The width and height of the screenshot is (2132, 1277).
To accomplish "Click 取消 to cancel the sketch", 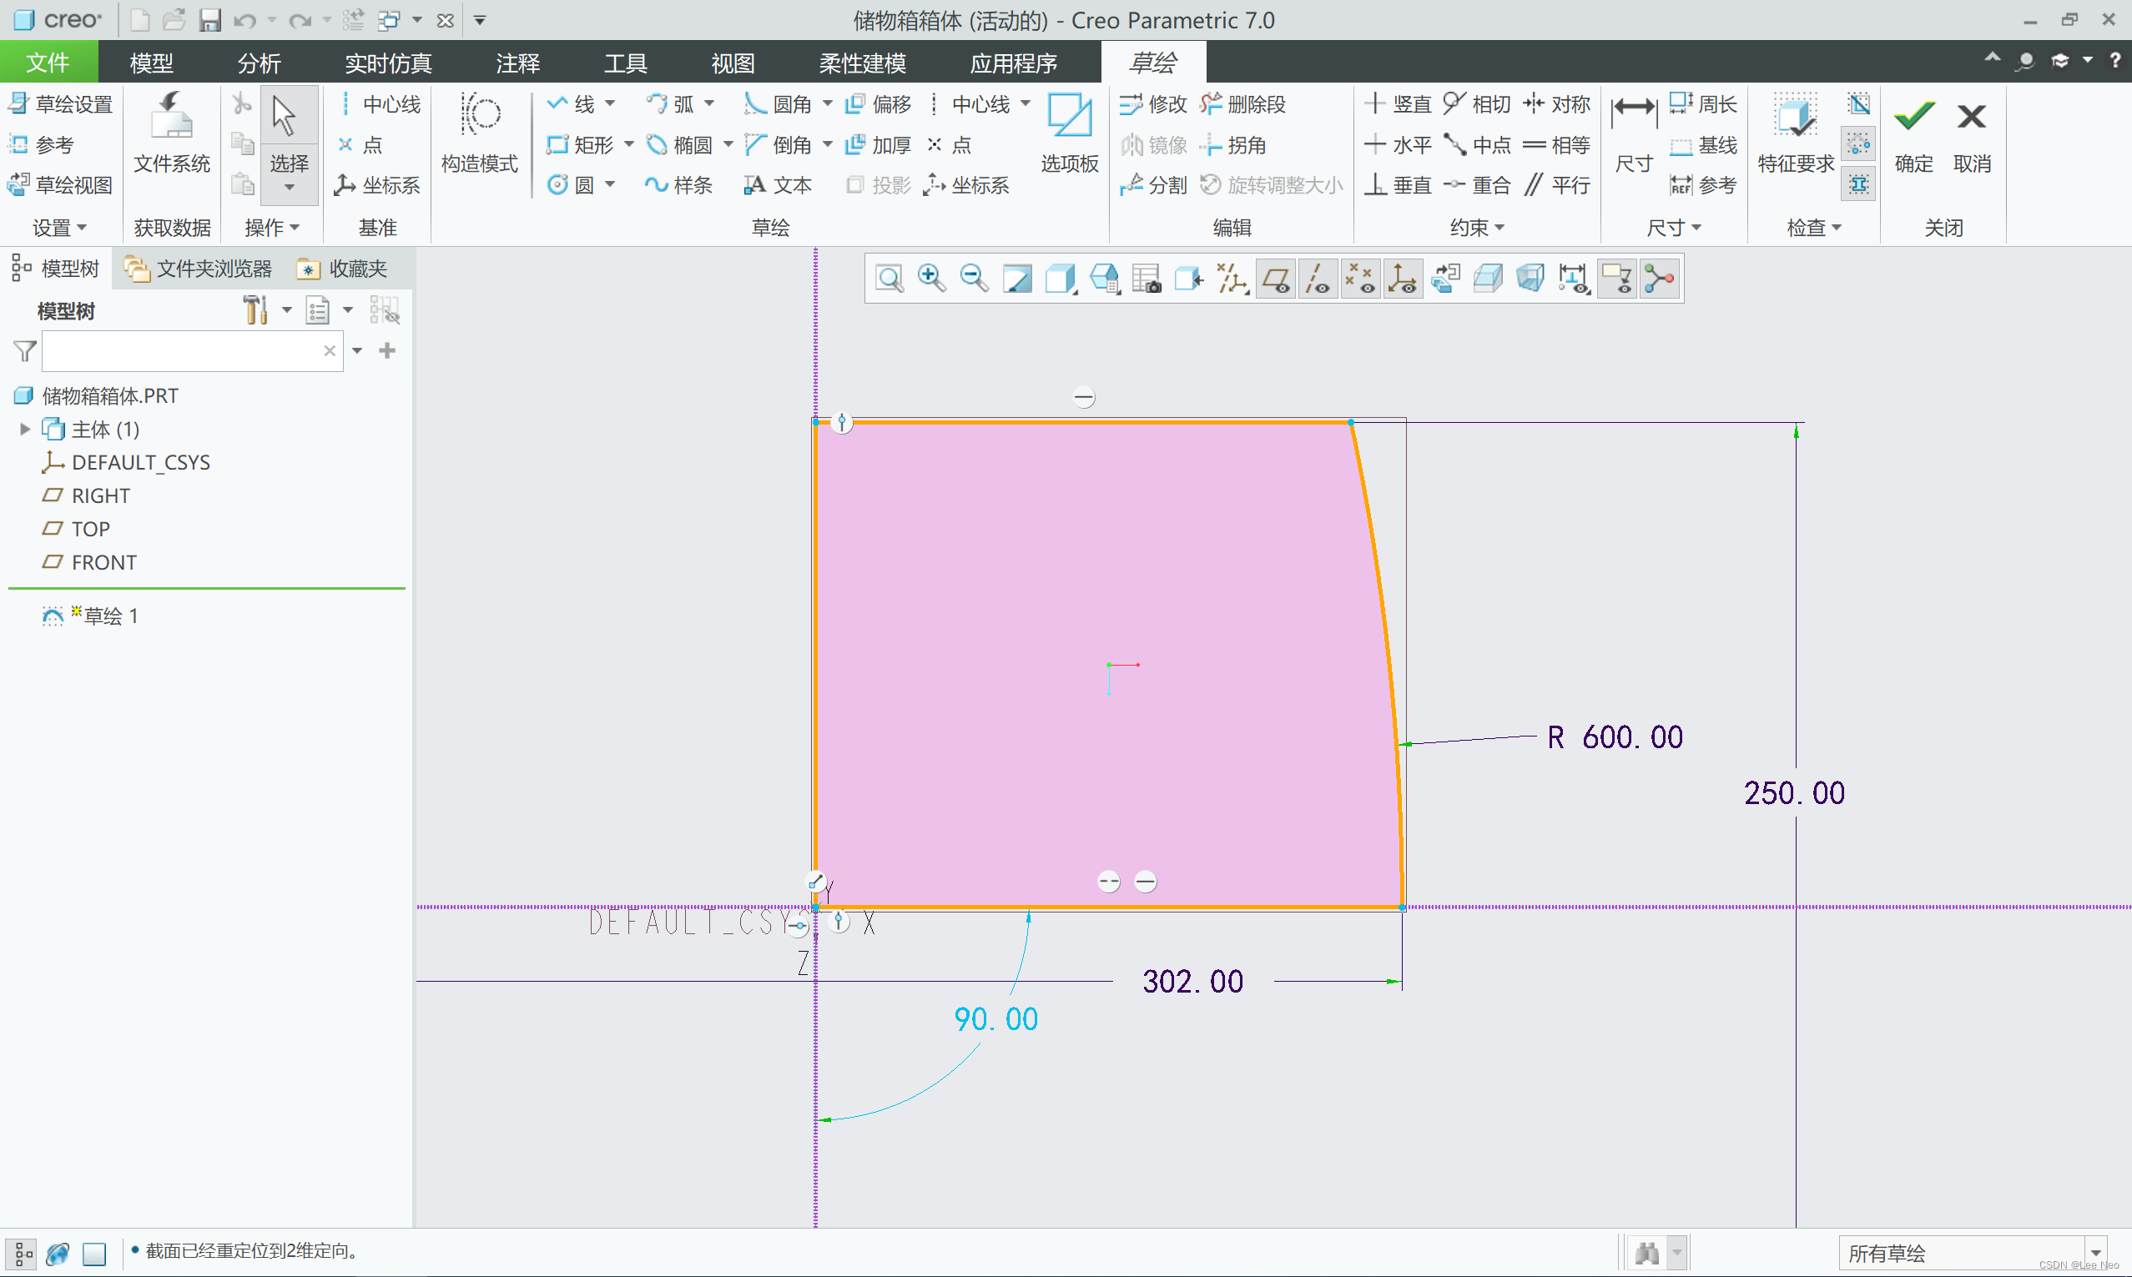I will click(1971, 133).
